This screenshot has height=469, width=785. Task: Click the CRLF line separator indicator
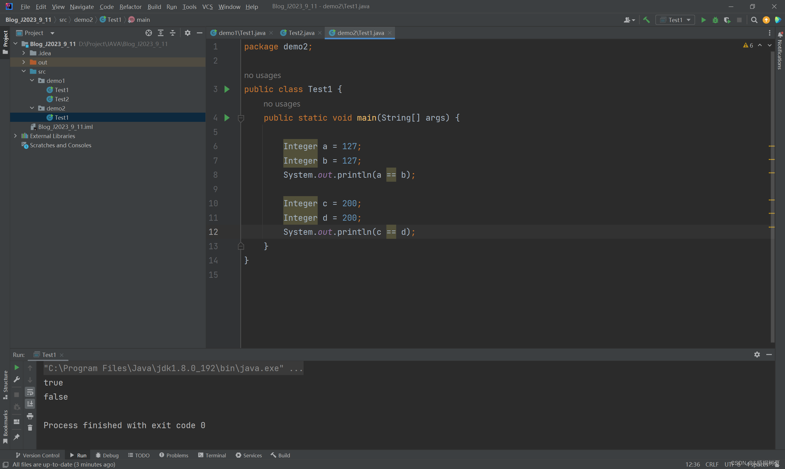tap(712, 464)
